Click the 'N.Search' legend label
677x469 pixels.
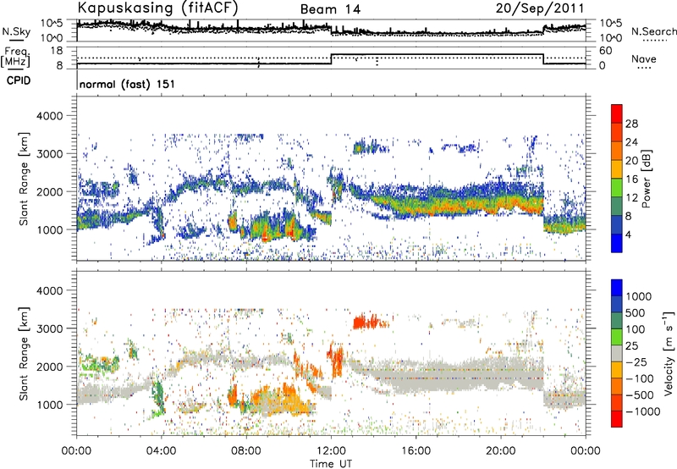tap(653, 31)
